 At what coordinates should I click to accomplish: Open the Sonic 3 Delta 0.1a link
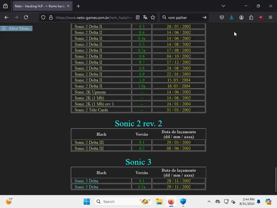86,187
